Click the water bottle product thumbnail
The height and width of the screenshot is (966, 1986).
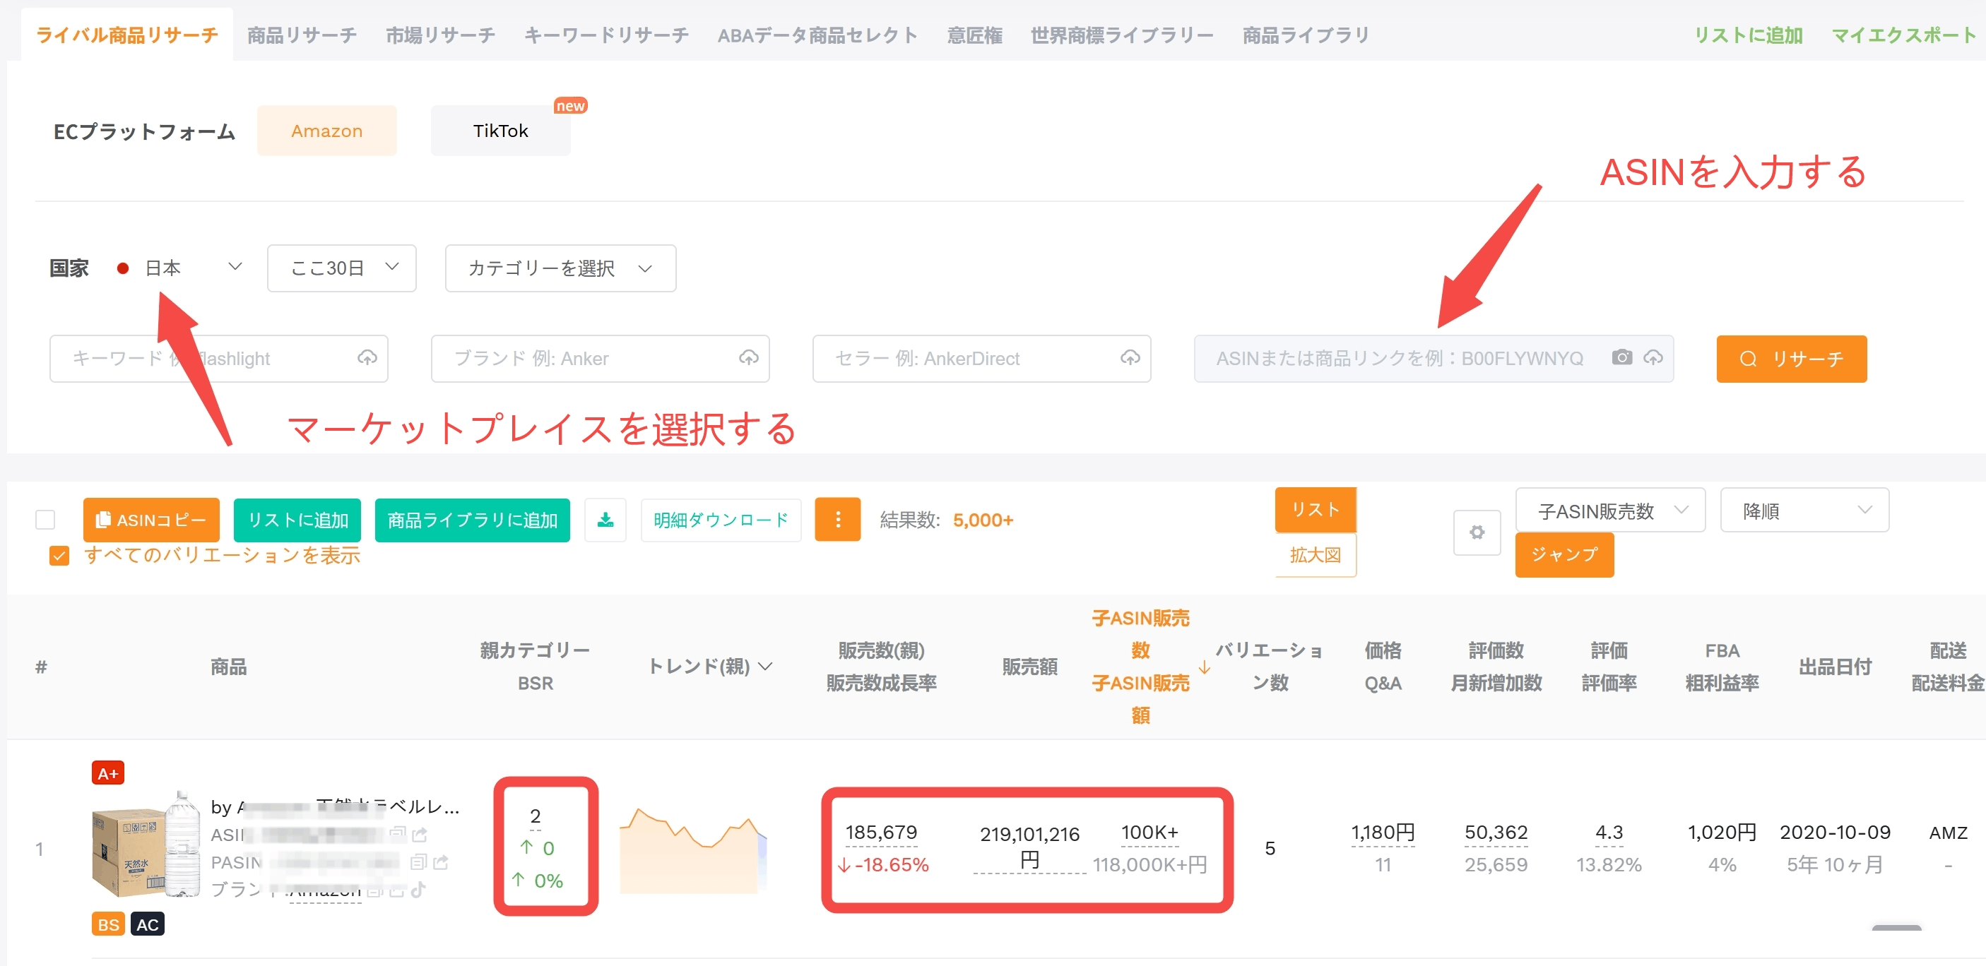pos(146,845)
